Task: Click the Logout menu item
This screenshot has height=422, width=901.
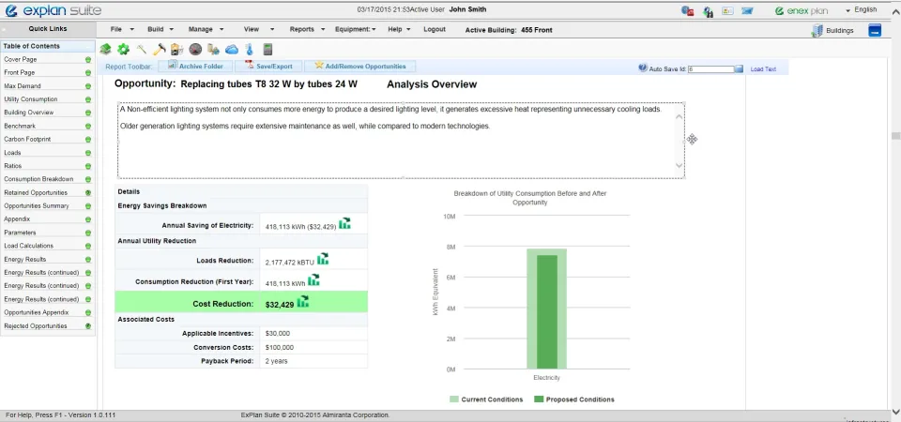Action: (x=435, y=29)
